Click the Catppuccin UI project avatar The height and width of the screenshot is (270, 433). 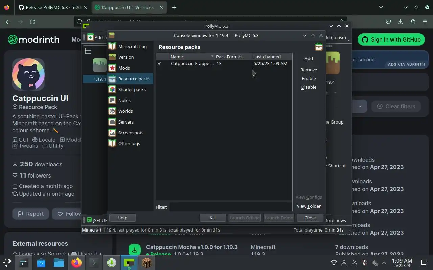(28, 74)
